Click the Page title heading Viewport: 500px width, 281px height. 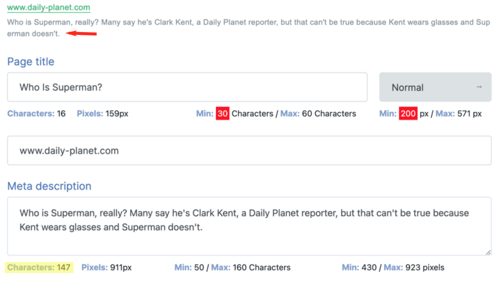coord(31,61)
